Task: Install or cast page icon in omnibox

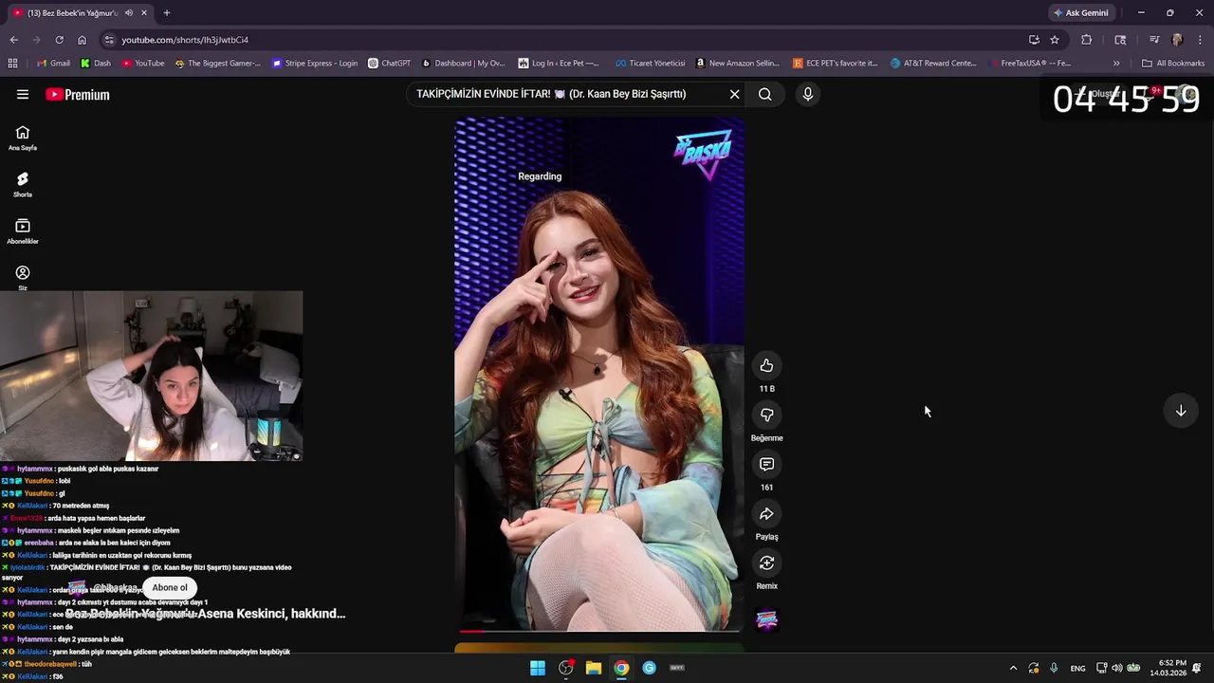Action: (x=1034, y=40)
